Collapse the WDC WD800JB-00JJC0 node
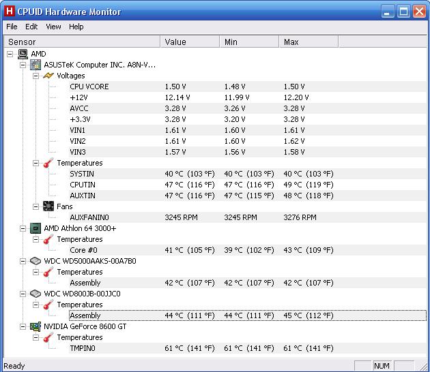The width and height of the screenshot is (430, 372). 23,294
